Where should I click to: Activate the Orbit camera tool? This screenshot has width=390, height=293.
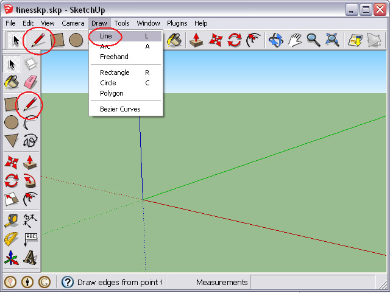pos(276,40)
